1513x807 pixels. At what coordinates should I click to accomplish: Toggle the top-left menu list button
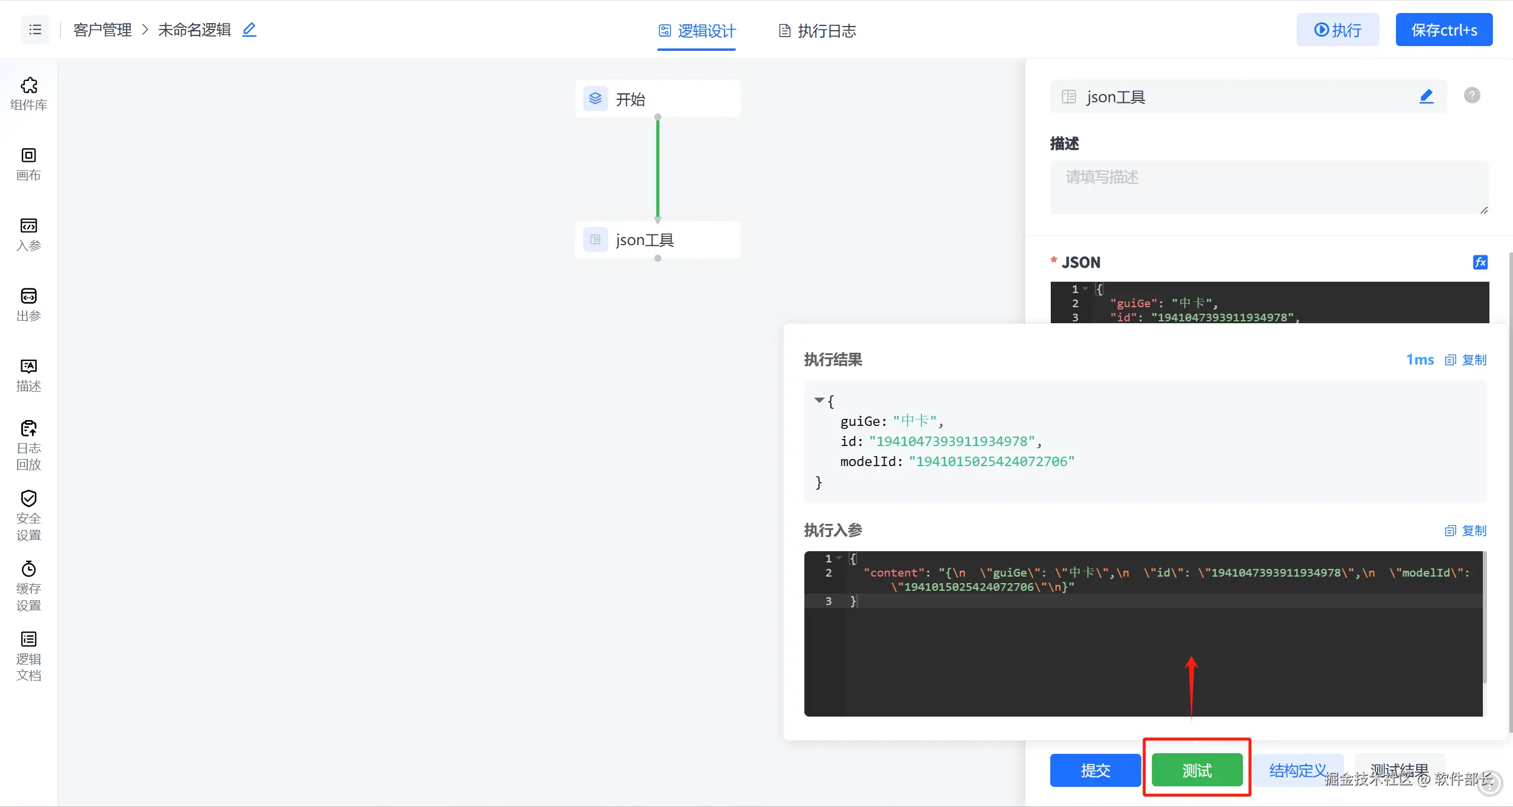pyautogui.click(x=35, y=30)
